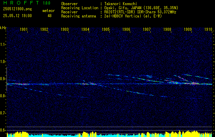
Task: Click the 1909 time marker
Action: [x=188, y=29]
